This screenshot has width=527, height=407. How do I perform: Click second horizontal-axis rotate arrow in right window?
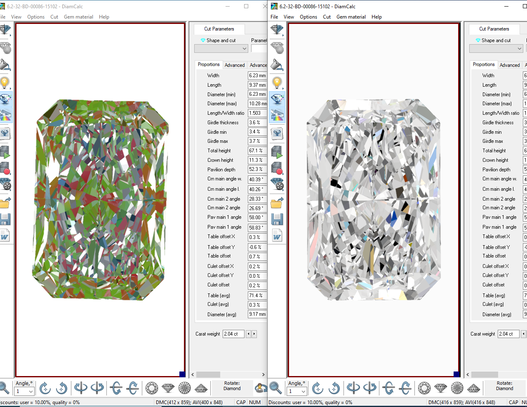click(x=405, y=388)
